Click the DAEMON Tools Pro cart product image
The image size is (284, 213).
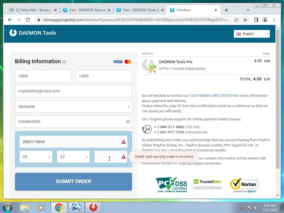click(x=149, y=65)
